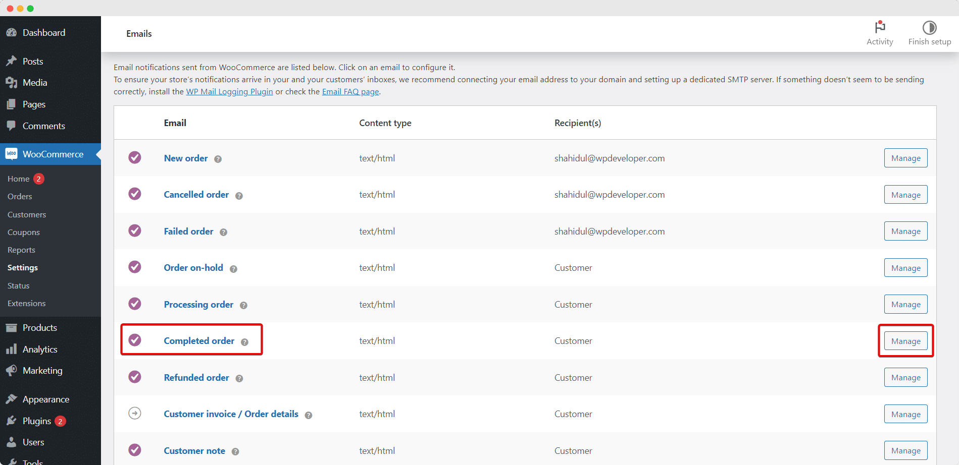Viewport: 959px width, 465px height.
Task: Click Manage button for Cancelled order
Action: click(905, 195)
